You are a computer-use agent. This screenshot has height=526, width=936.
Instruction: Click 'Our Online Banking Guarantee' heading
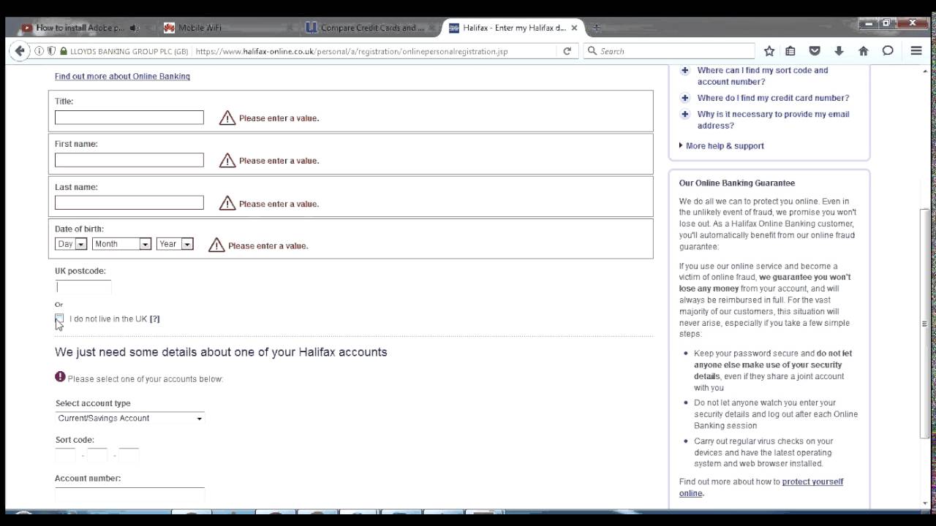pyautogui.click(x=737, y=183)
